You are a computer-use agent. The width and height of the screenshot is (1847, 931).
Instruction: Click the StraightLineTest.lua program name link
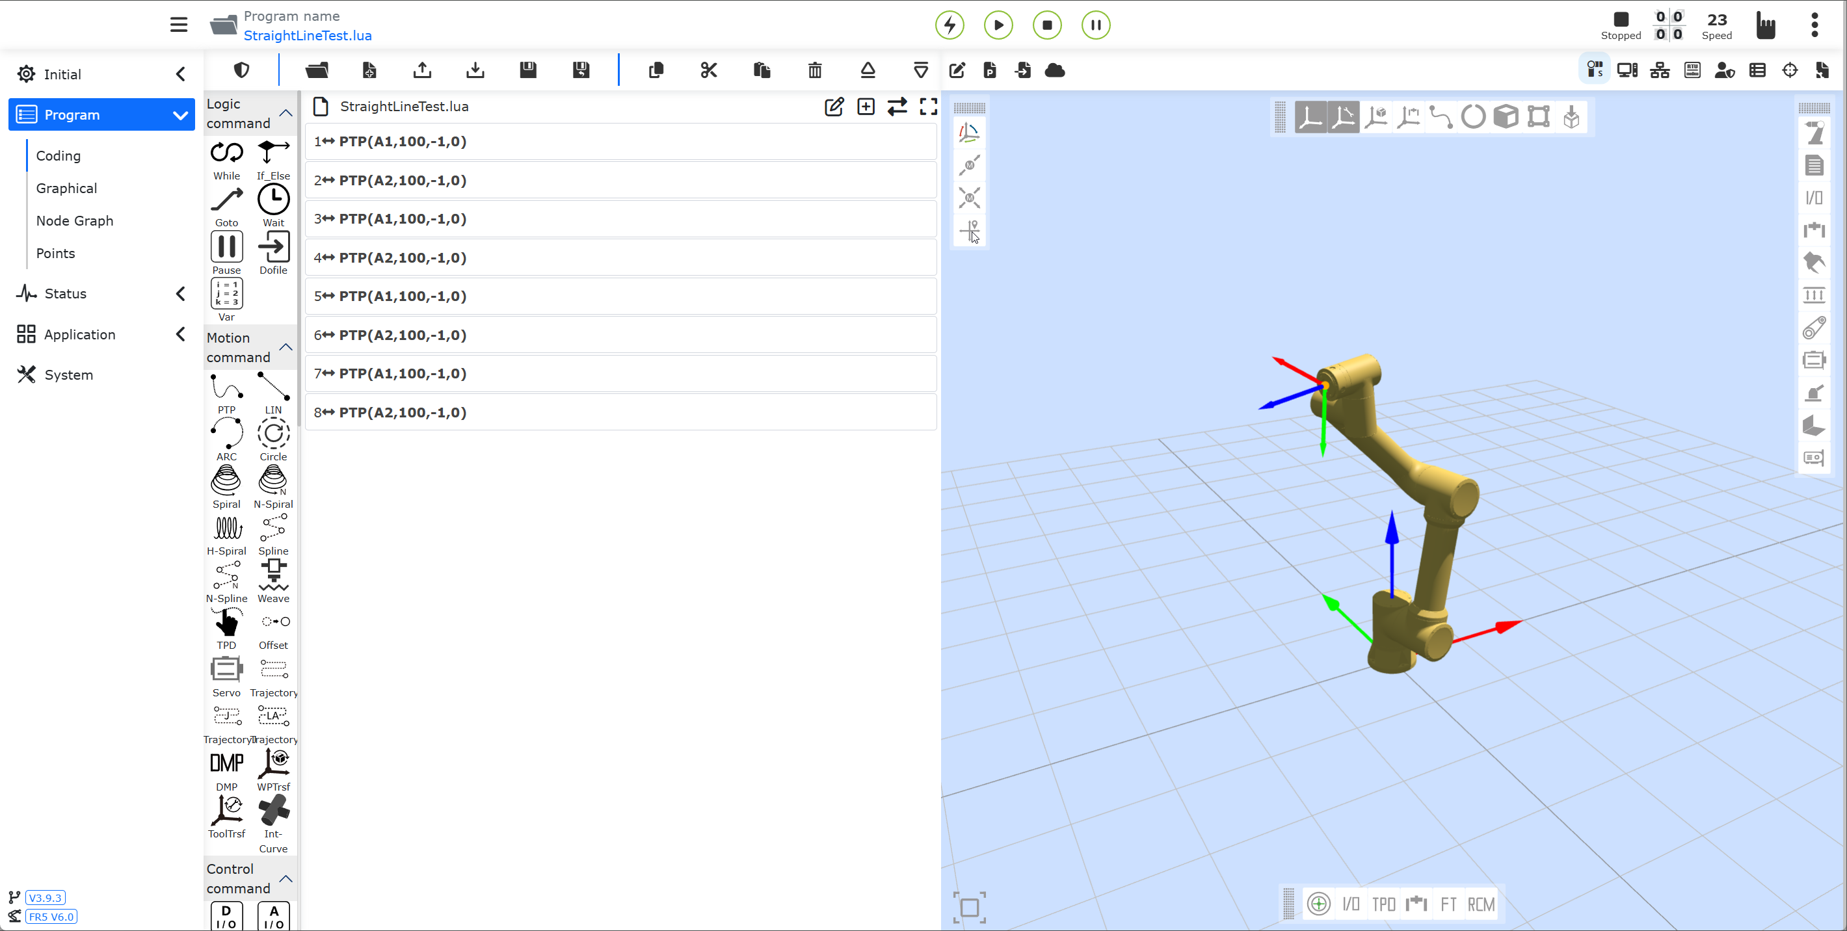[308, 35]
